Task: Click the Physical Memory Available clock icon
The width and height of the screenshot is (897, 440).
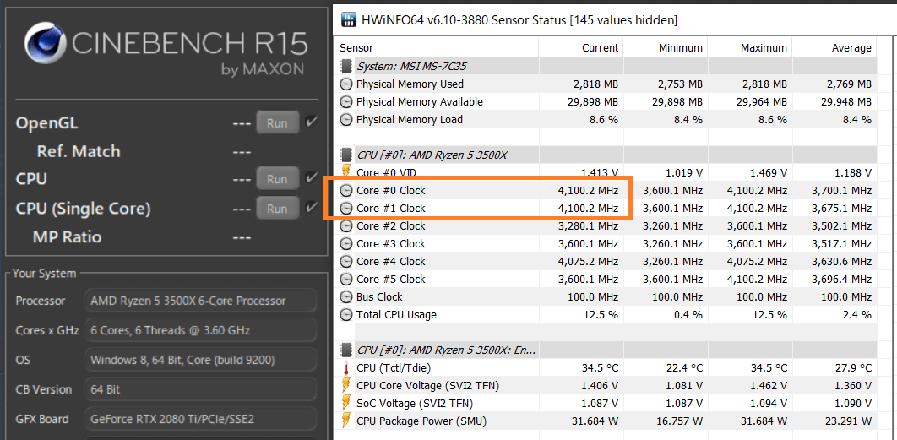Action: click(346, 102)
